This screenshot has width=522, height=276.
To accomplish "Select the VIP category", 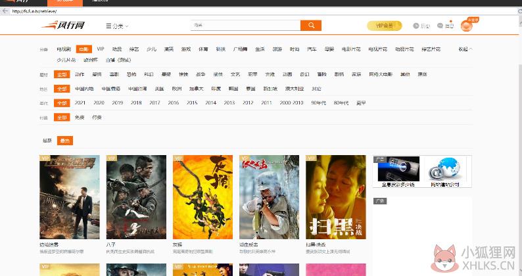I will [101, 49].
